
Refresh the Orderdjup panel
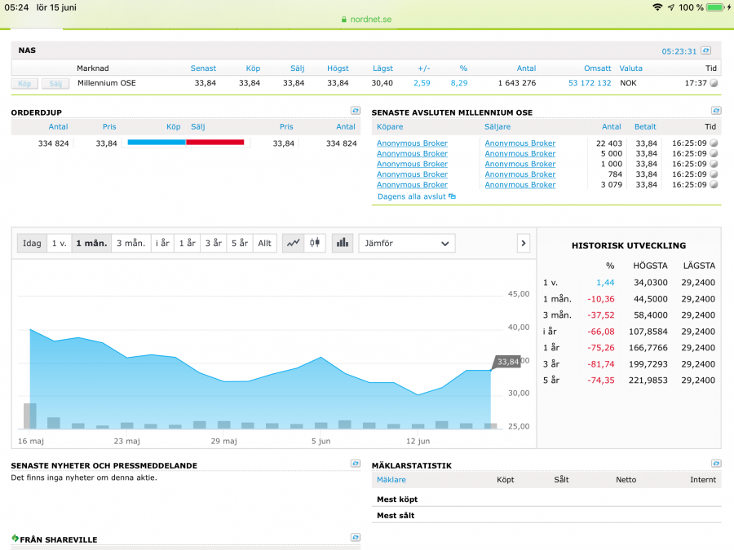click(356, 111)
